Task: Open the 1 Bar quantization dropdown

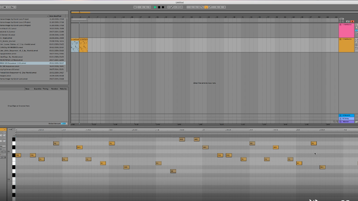Action: (12, 7)
